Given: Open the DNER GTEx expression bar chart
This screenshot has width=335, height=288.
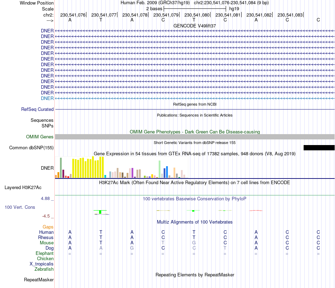Looking at the screenshot, I should (121, 167).
